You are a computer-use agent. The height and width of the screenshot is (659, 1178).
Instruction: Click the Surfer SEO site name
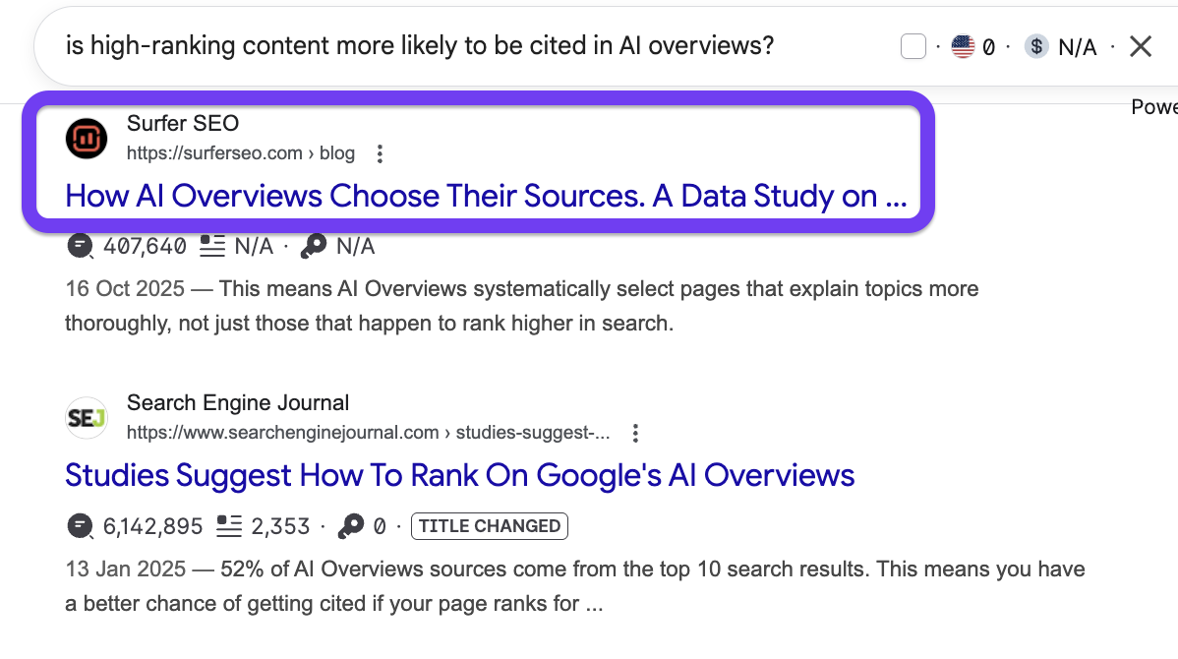point(183,123)
